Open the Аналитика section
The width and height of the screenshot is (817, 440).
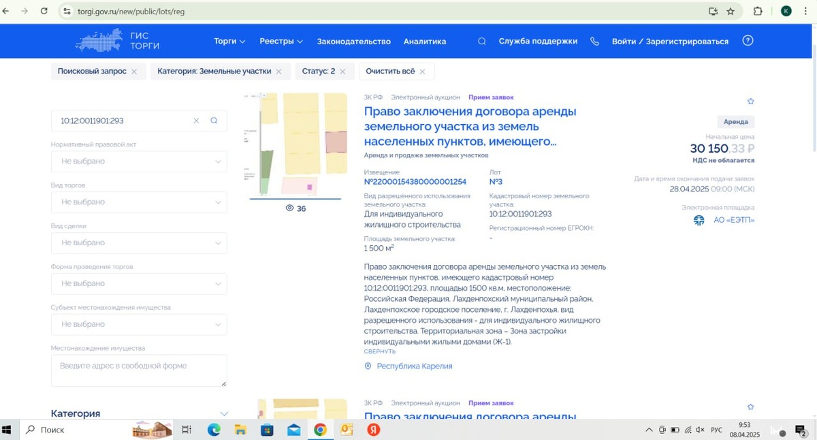[425, 42]
